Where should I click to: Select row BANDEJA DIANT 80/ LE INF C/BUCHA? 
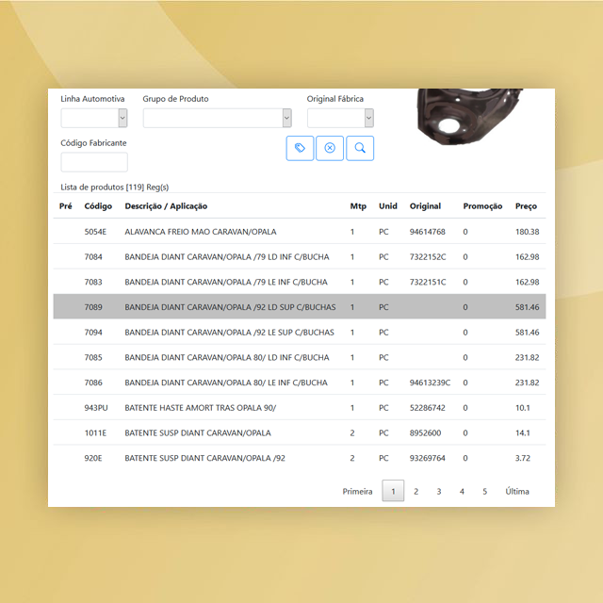[x=300, y=383]
